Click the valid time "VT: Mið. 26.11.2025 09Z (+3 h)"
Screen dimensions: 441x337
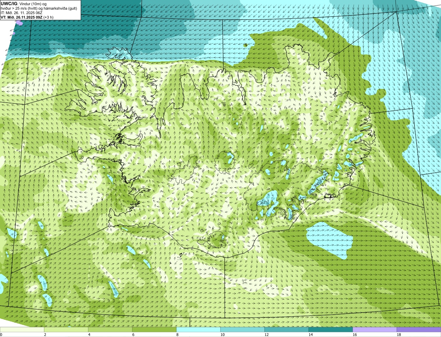coord(27,17)
